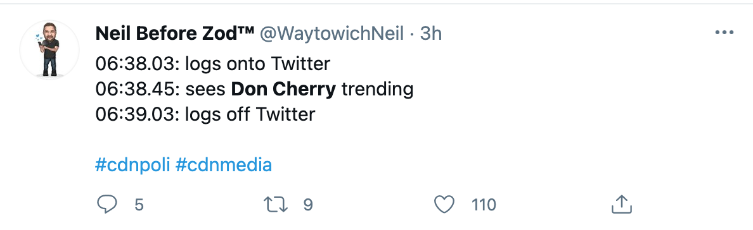Click the 'logs off Twitter' line
This screenshot has width=753, height=230.
(x=205, y=114)
